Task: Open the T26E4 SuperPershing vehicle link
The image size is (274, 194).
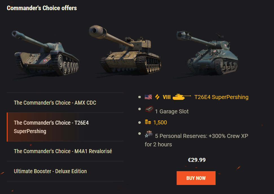Action: pyautogui.click(x=221, y=97)
